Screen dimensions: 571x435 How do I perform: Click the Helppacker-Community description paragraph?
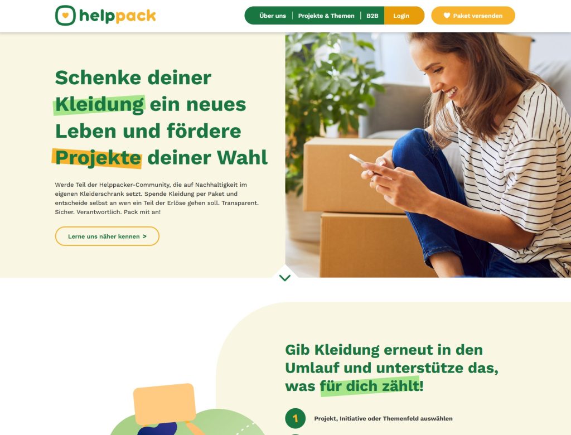pyautogui.click(x=157, y=198)
